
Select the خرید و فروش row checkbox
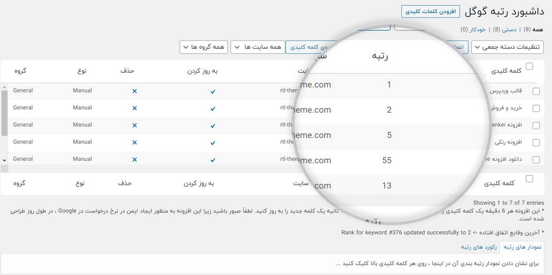536,108
